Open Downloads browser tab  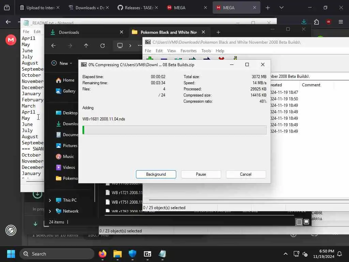[89, 8]
